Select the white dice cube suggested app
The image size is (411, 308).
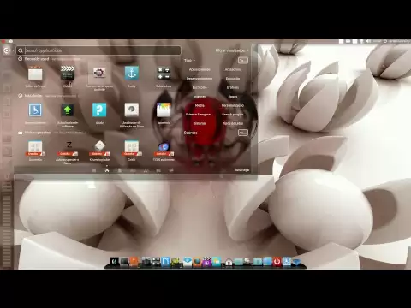point(99,147)
